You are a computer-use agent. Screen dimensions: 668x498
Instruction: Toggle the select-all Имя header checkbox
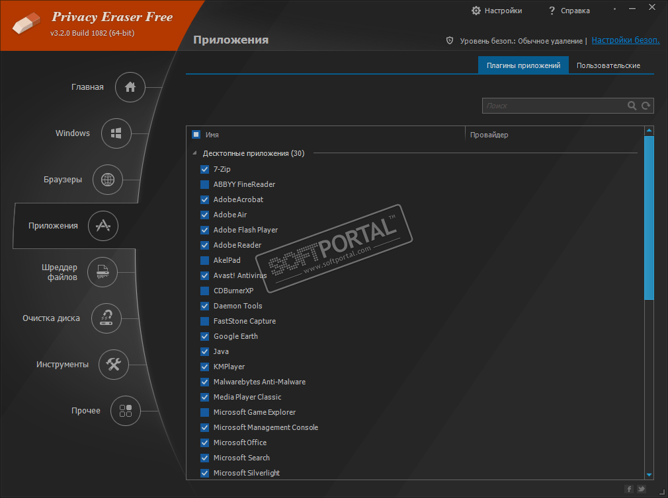[196, 134]
